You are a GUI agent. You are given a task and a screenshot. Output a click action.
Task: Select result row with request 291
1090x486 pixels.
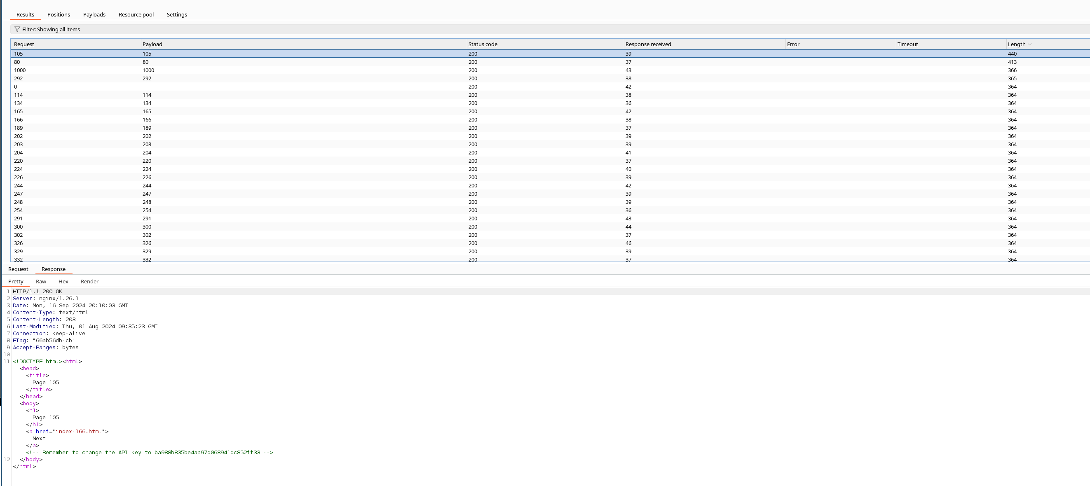[x=550, y=219]
